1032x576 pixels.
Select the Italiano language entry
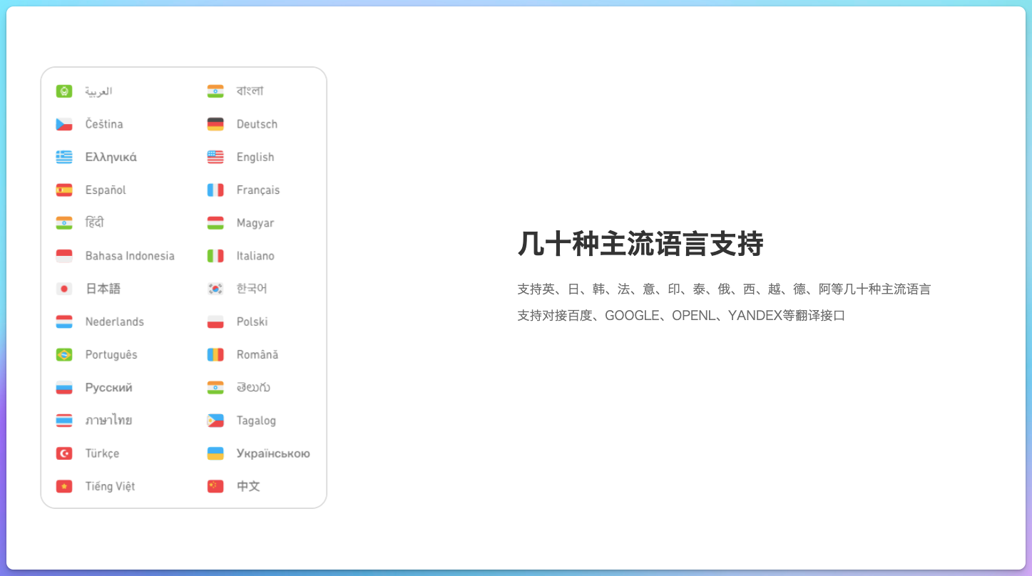tap(255, 256)
